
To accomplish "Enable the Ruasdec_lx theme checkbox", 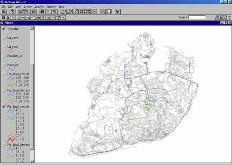I will click(x=4, y=56).
